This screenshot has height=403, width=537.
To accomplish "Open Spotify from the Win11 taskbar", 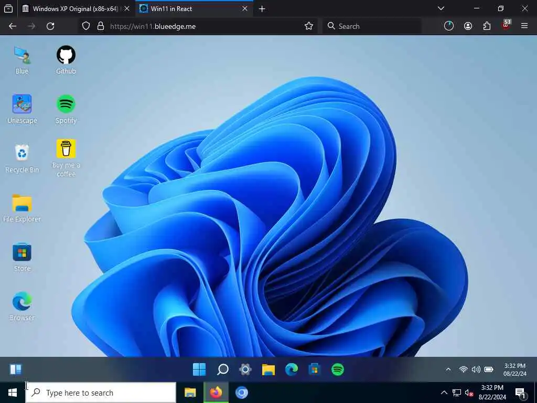I will tap(338, 369).
